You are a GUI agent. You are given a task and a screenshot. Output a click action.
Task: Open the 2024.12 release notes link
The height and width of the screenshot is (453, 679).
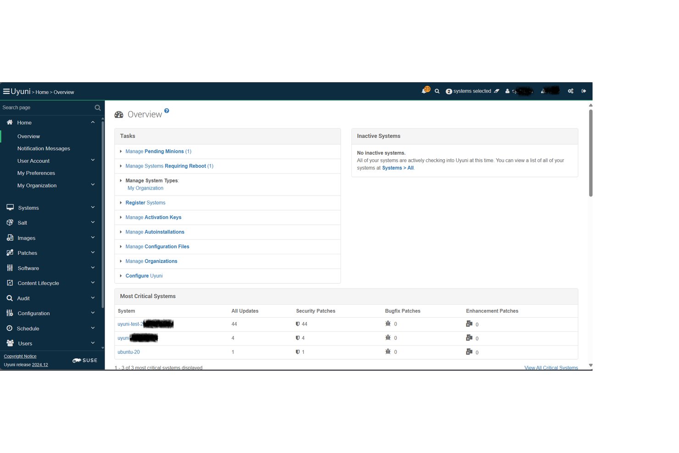40,365
